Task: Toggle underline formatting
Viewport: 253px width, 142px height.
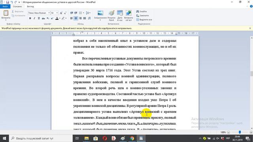Action: point(39,19)
